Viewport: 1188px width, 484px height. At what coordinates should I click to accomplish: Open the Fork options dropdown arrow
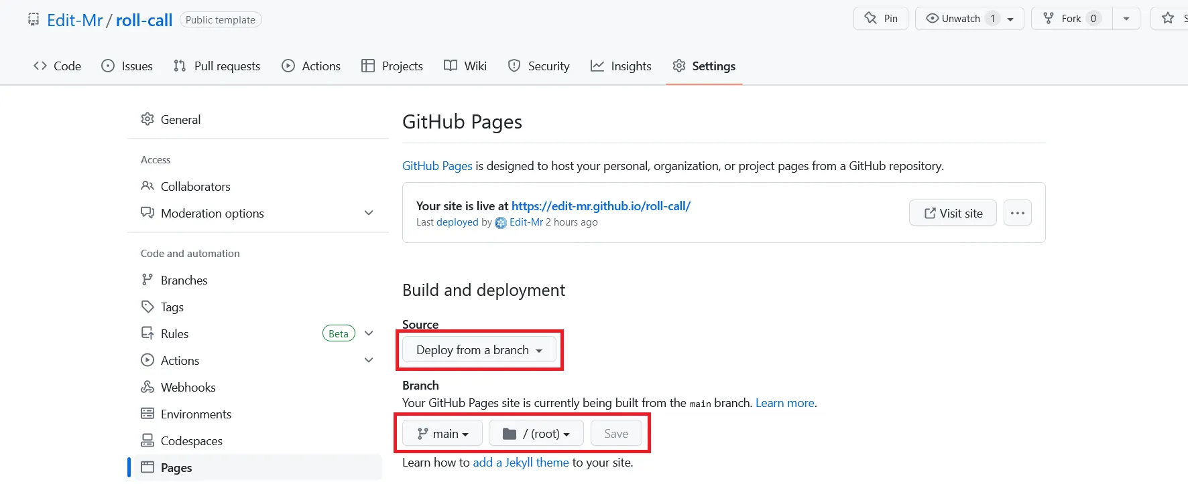[x=1126, y=19]
